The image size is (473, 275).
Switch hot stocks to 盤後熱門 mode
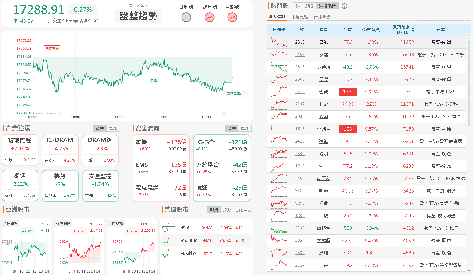click(x=327, y=6)
